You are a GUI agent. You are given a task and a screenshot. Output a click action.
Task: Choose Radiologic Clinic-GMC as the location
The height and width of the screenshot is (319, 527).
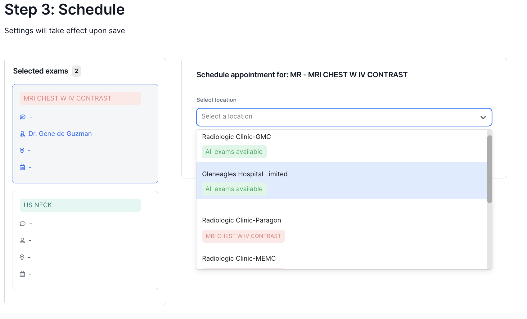click(236, 137)
